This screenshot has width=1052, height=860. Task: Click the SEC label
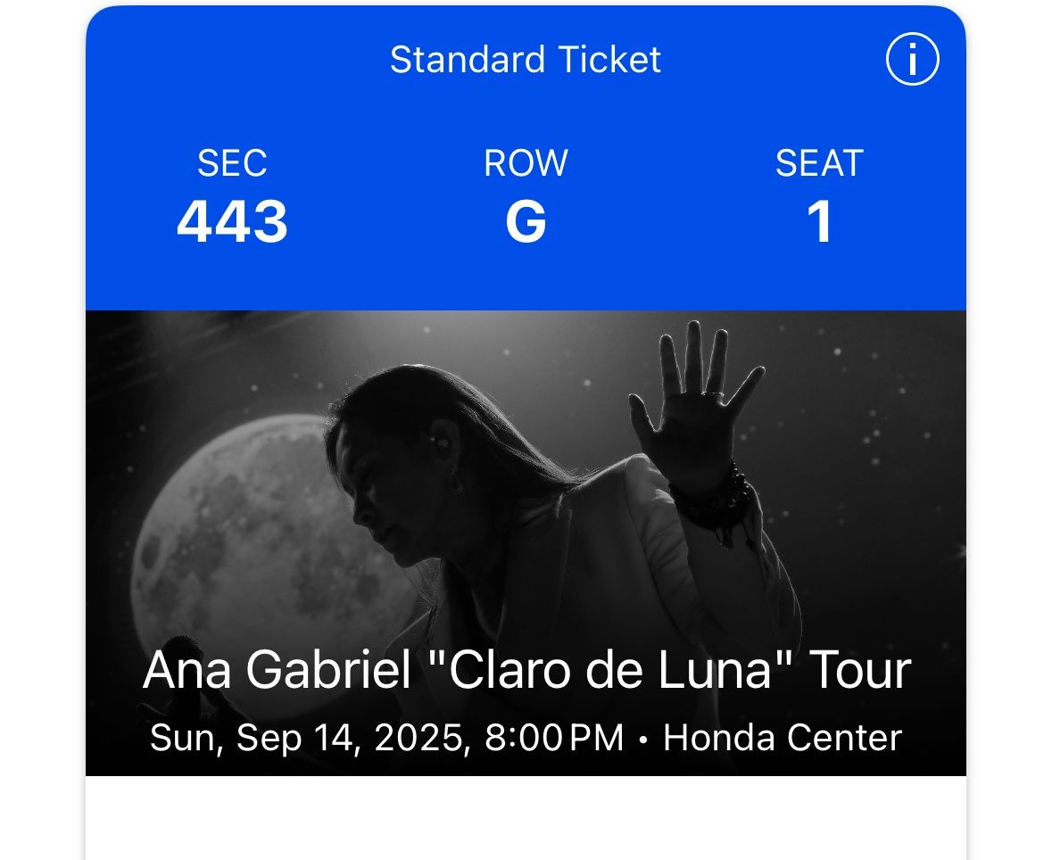tap(232, 163)
